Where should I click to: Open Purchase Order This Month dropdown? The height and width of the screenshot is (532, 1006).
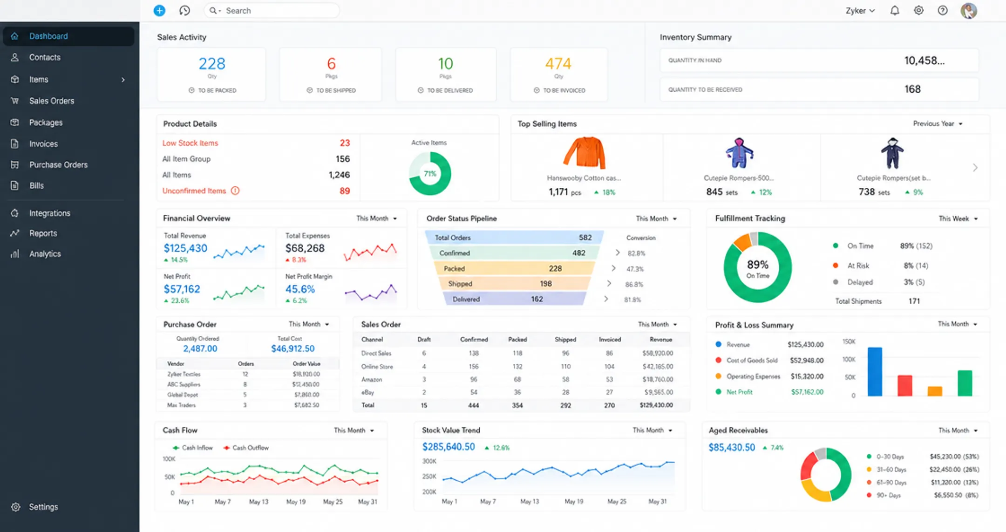click(x=309, y=324)
